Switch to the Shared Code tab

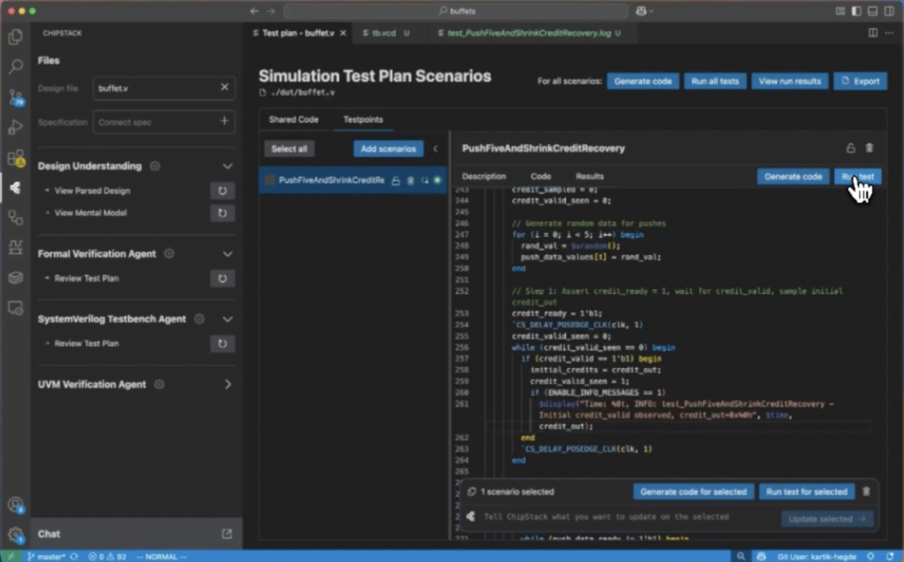click(294, 119)
